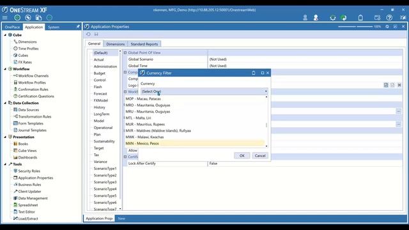Adjust the zoom slider in header

point(355,27)
